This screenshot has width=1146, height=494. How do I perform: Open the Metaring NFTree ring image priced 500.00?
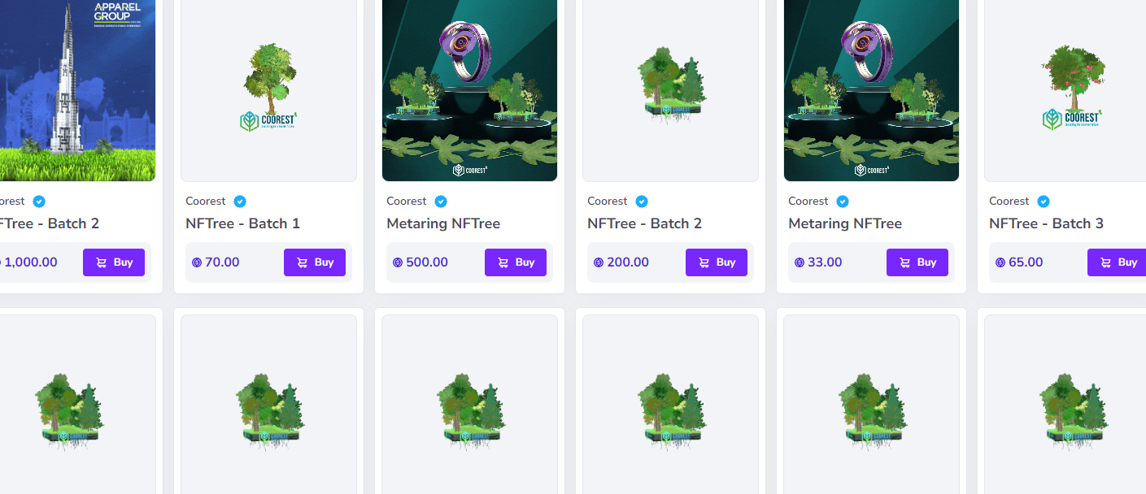[x=470, y=90]
